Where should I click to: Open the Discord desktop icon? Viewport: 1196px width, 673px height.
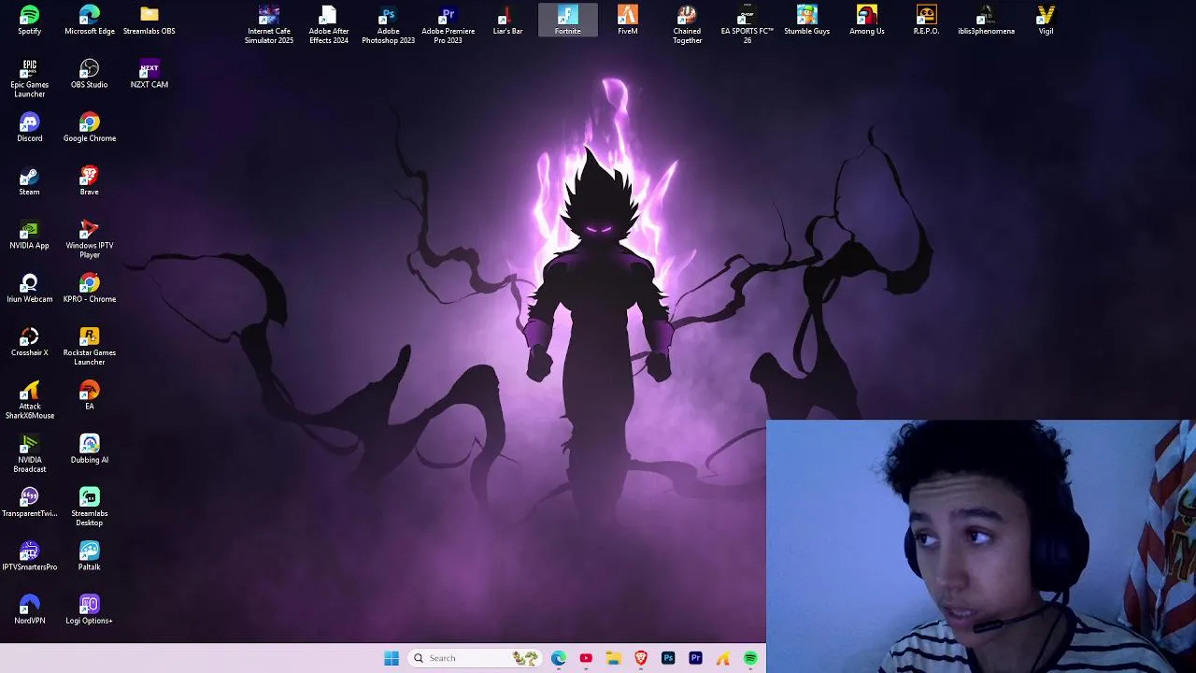point(29,128)
